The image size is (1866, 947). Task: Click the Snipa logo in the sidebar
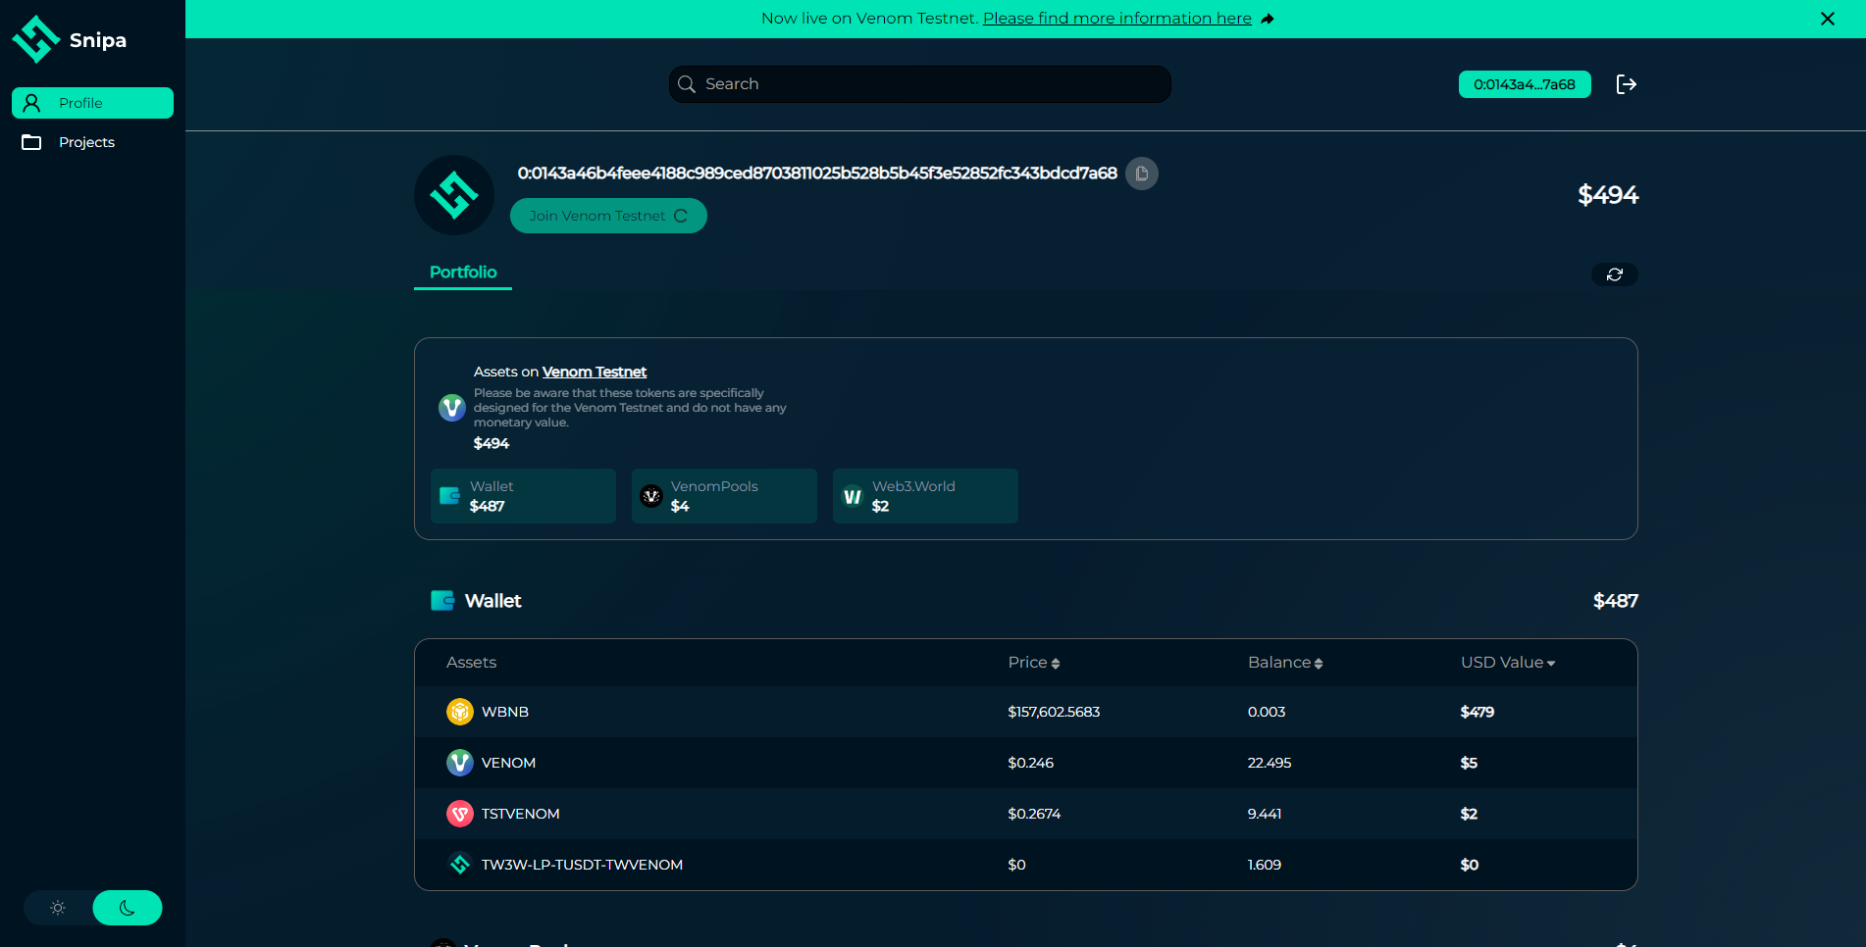click(x=69, y=40)
